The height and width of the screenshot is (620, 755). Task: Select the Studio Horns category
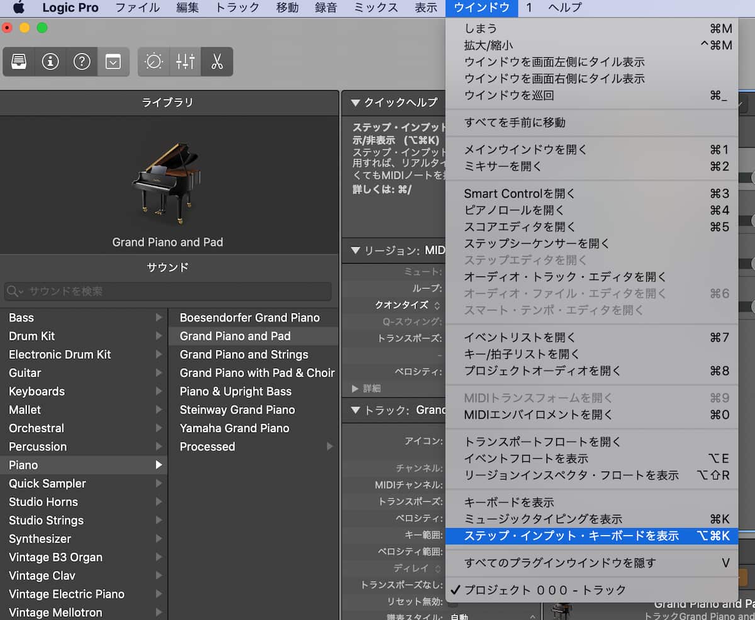coord(84,502)
